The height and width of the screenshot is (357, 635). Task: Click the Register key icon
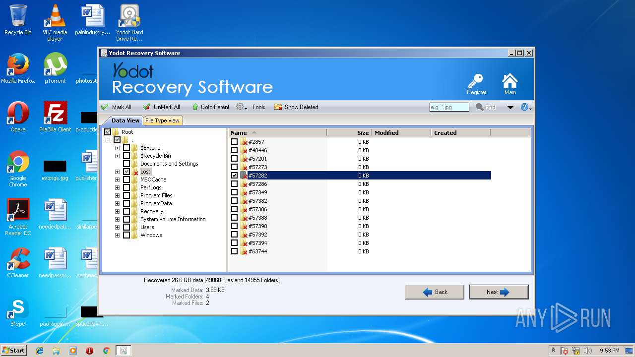click(x=477, y=84)
